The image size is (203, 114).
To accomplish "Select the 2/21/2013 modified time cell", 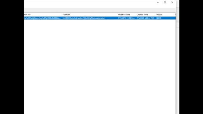I will (x=127, y=18).
